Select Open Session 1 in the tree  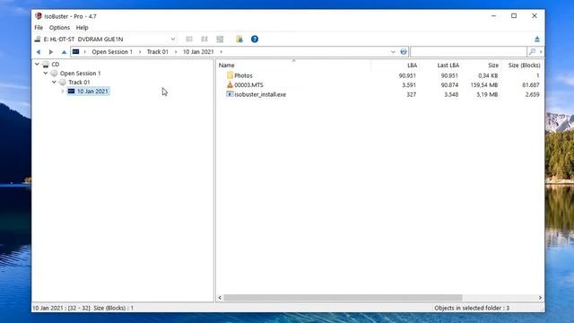[x=80, y=74]
